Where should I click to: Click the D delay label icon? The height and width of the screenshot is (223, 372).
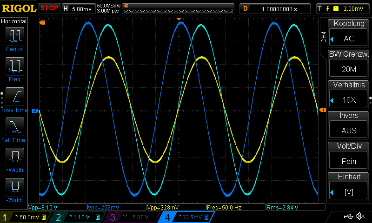tap(246, 9)
